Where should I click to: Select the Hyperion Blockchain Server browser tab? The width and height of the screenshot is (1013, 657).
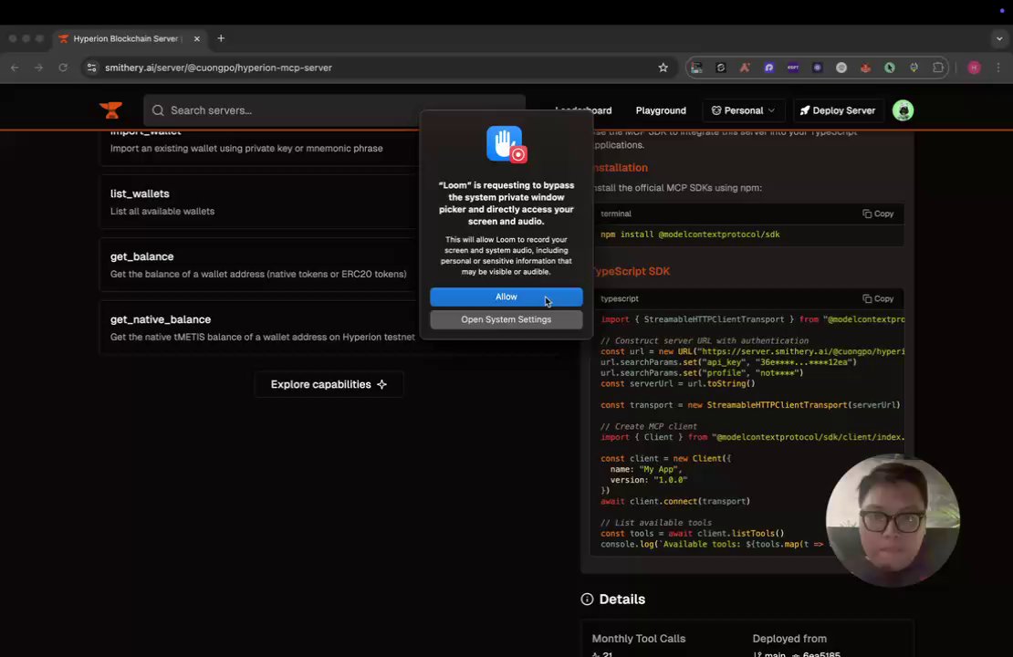[130, 38]
